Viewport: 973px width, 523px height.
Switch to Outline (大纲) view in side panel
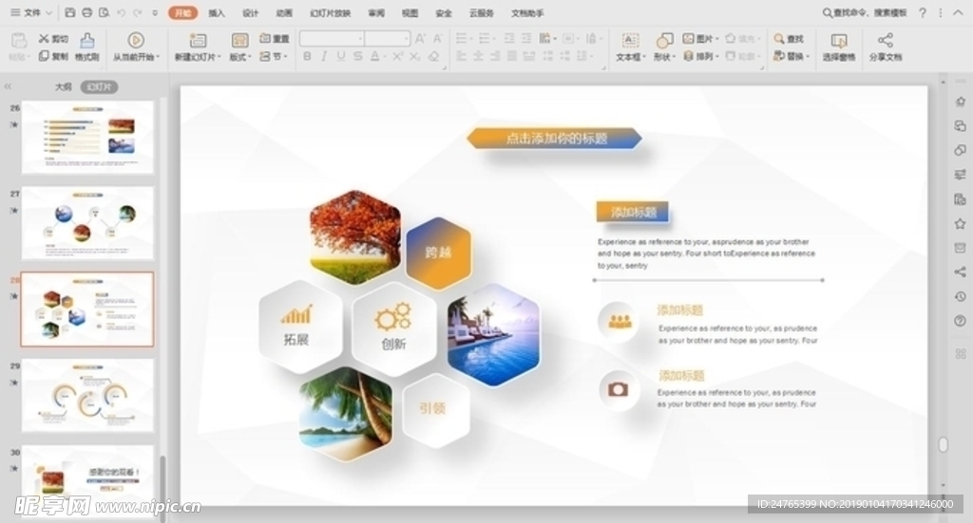(63, 86)
